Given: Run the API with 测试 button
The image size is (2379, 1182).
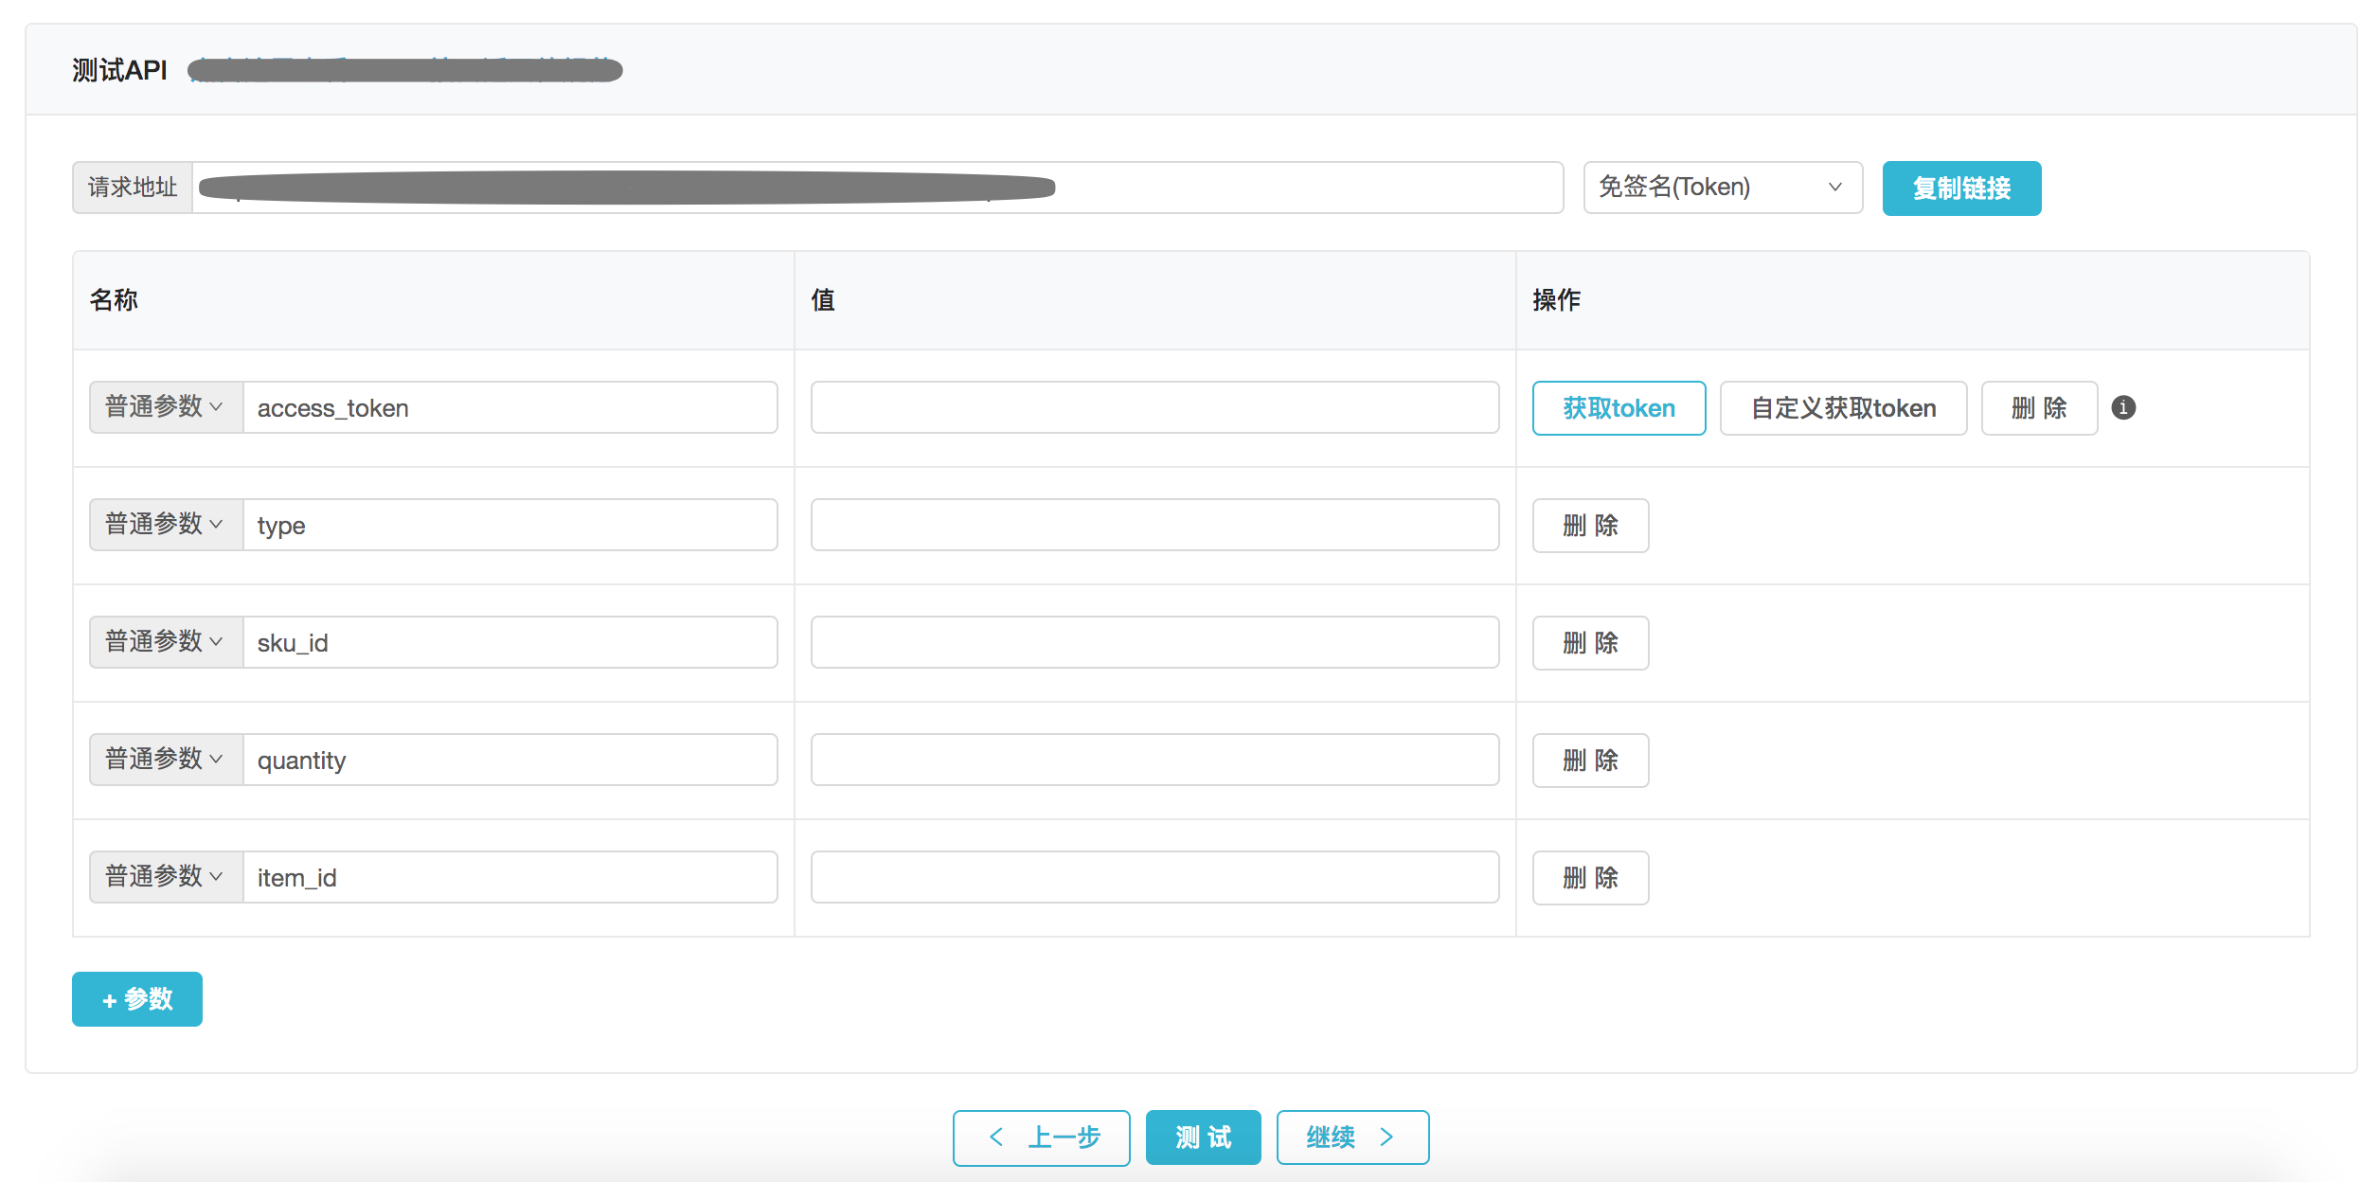Looking at the screenshot, I should click(x=1203, y=1137).
